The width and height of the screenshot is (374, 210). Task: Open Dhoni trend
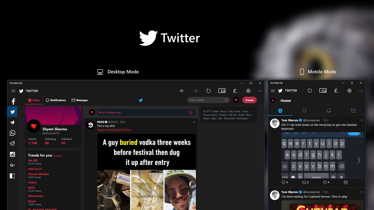pyautogui.click(x=32, y=201)
